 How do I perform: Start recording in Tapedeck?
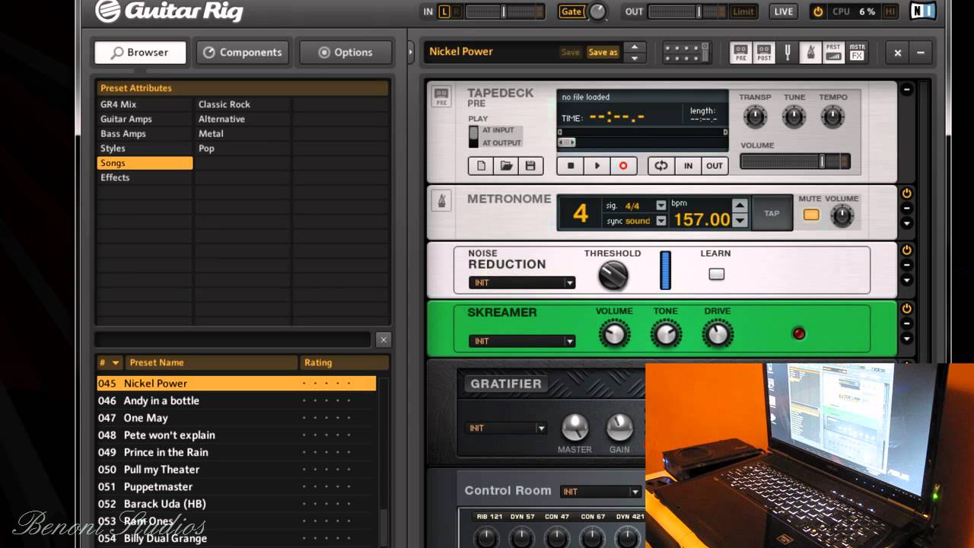coord(623,165)
